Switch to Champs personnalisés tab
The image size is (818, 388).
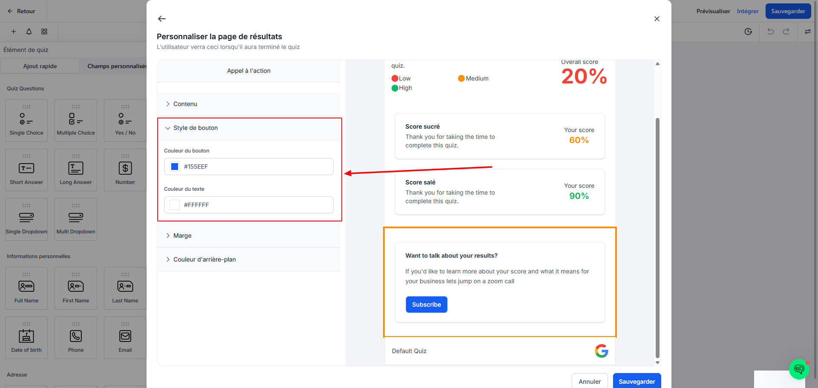[117, 66]
